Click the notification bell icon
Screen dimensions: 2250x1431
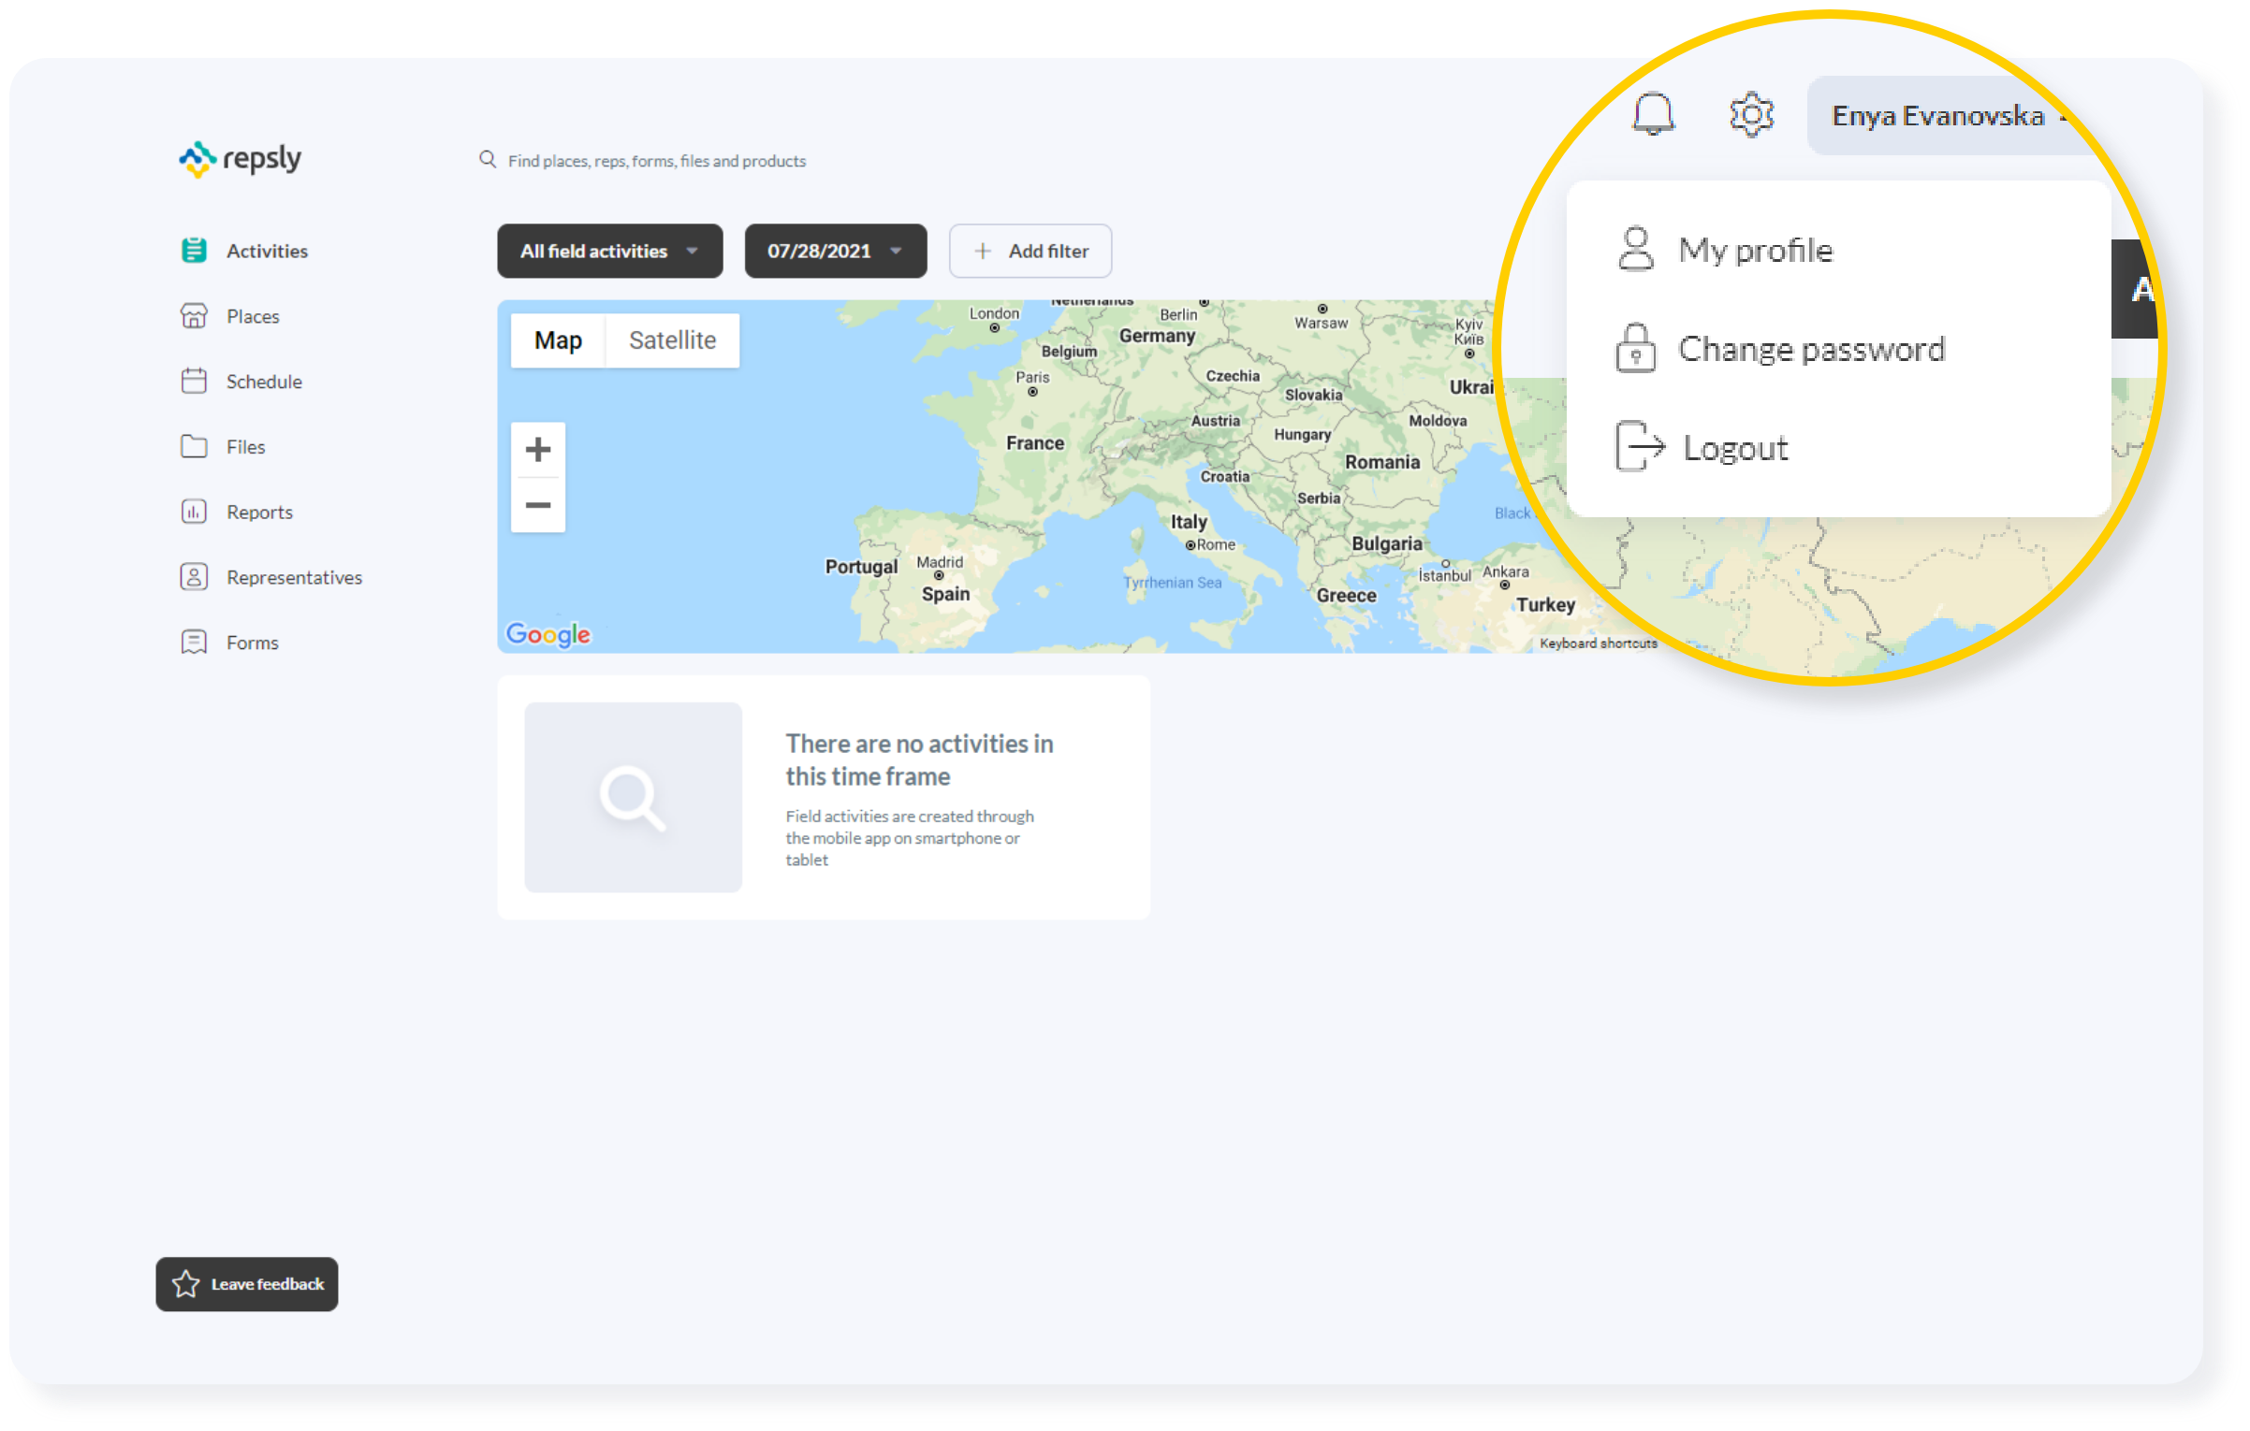point(1653,115)
